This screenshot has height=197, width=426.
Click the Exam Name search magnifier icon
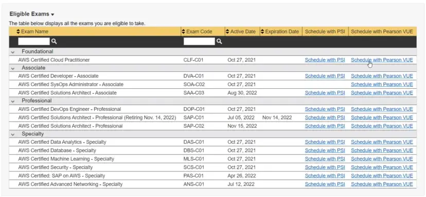coord(54,41)
